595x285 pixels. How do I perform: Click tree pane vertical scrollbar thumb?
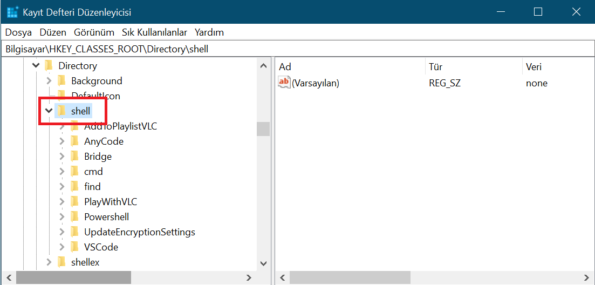[263, 128]
